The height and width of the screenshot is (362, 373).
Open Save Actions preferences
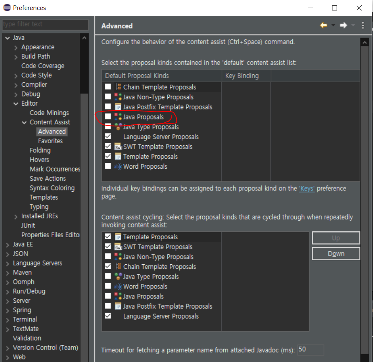(48, 178)
